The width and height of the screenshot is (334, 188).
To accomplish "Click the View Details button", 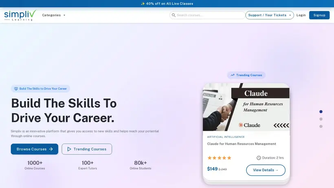I will point(266,170).
